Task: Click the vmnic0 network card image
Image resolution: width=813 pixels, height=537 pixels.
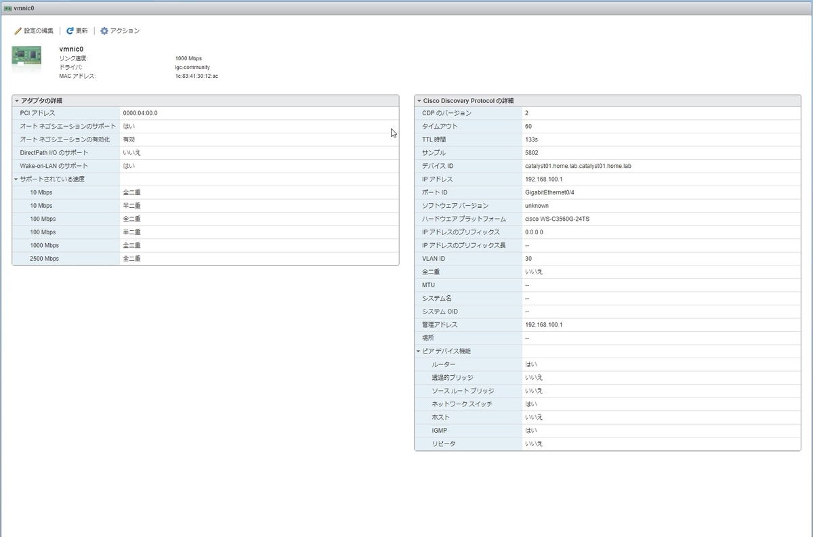Action: [x=27, y=57]
